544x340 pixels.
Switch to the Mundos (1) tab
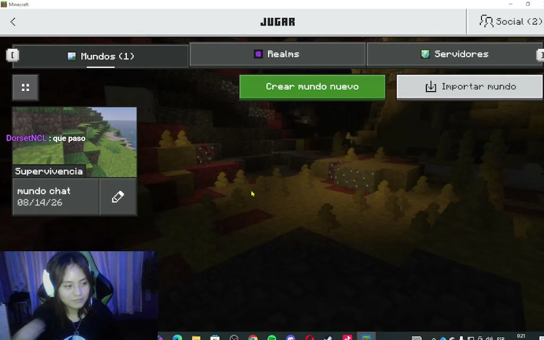(101, 56)
